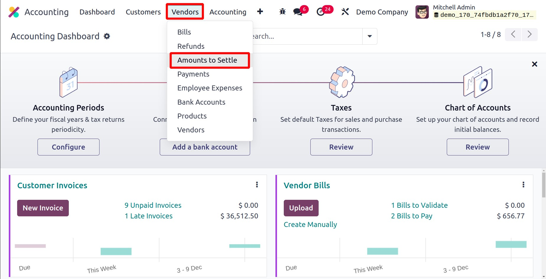
Task: Select Amounts to Settle menu item
Action: [x=207, y=60]
